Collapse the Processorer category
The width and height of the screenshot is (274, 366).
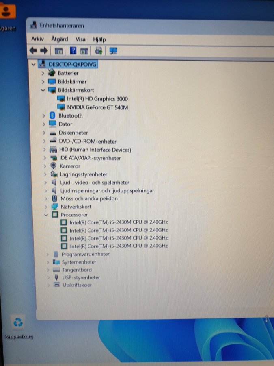pyautogui.click(x=46, y=214)
